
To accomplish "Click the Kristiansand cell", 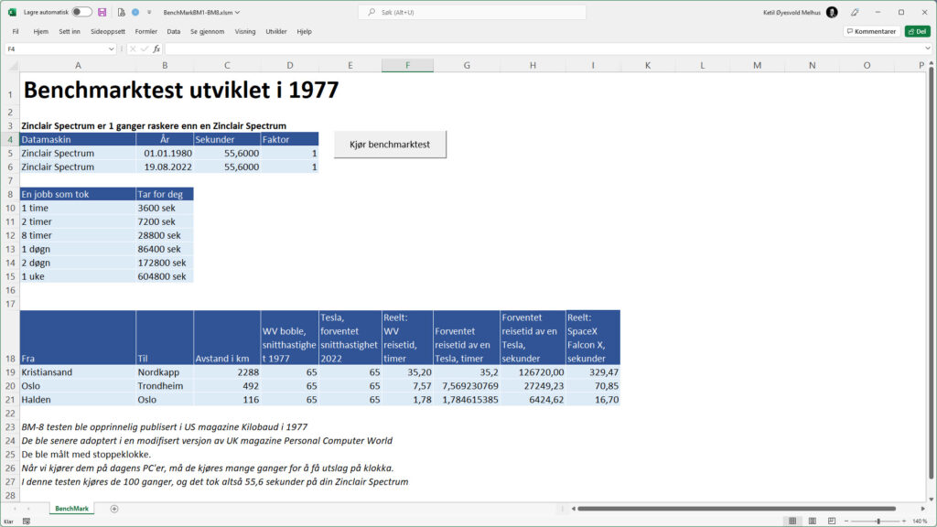I will 78,371.
